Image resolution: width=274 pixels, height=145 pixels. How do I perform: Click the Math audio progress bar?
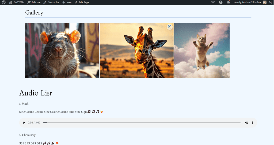(142, 123)
